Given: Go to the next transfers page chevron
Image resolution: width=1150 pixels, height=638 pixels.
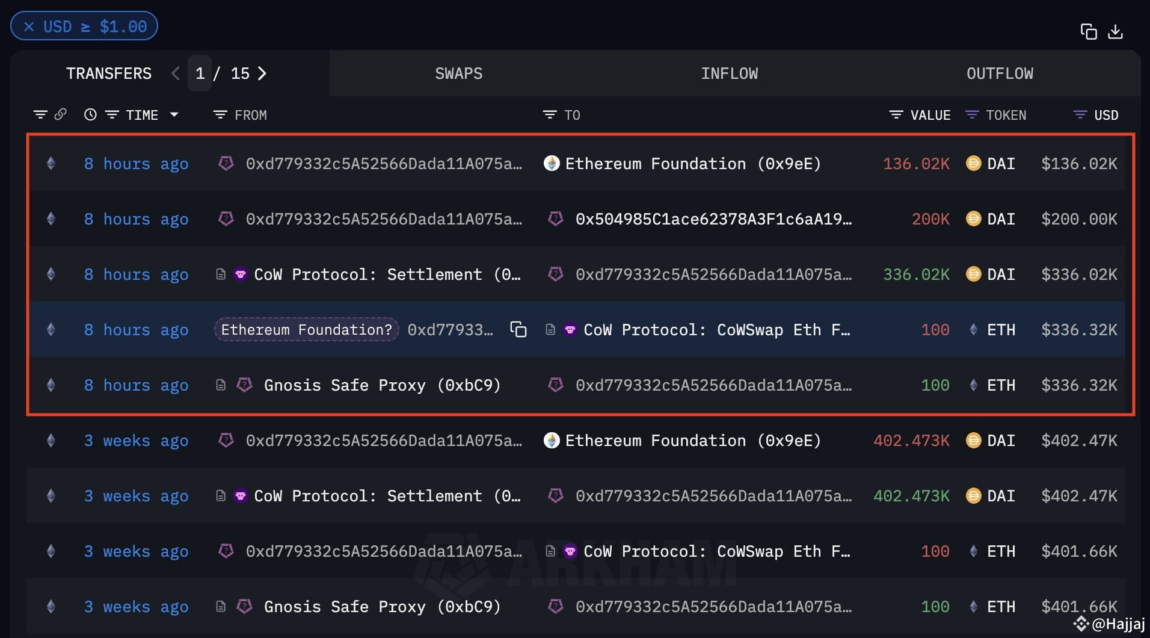Looking at the screenshot, I should point(262,73).
